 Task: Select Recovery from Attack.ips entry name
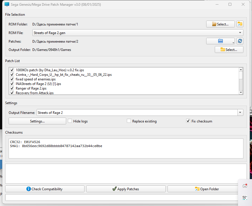coord(35,93)
